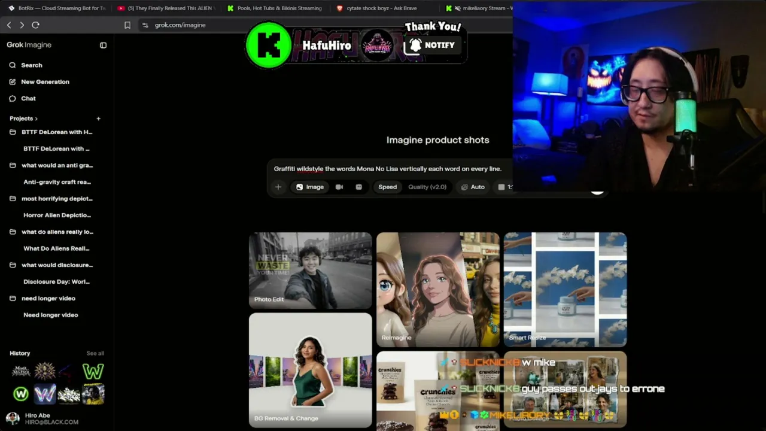Image resolution: width=766 pixels, height=431 pixels.
Task: Click the Notify bell icon in banner
Action: (x=415, y=45)
